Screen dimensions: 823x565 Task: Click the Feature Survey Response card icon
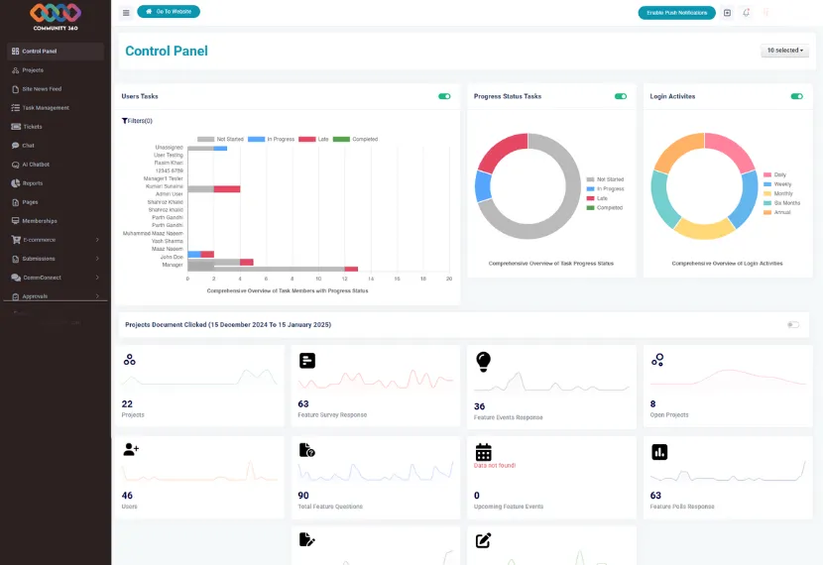pos(307,361)
